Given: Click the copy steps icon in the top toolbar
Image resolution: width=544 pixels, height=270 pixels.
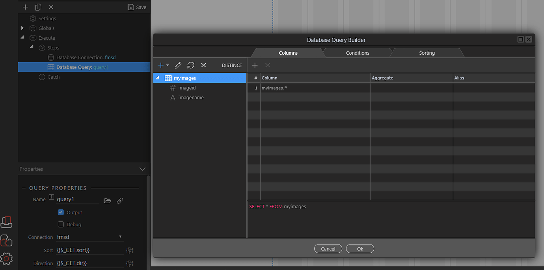Looking at the screenshot, I should pos(38,7).
